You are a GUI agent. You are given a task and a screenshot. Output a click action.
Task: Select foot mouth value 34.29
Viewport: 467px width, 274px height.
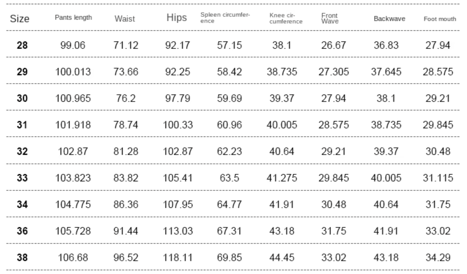[x=438, y=258]
